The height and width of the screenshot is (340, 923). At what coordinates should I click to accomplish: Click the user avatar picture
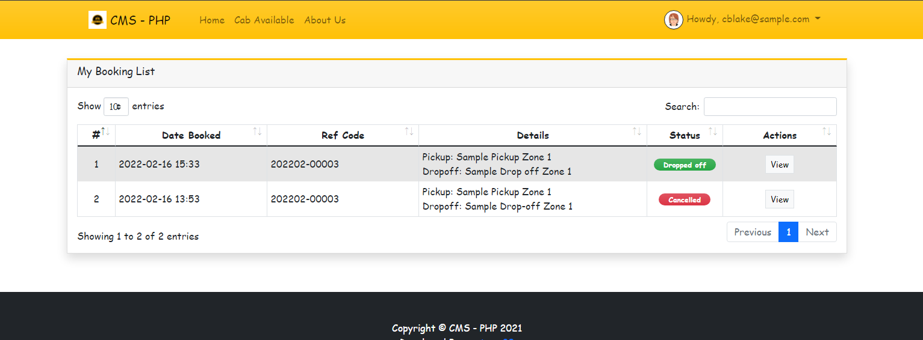[674, 20]
